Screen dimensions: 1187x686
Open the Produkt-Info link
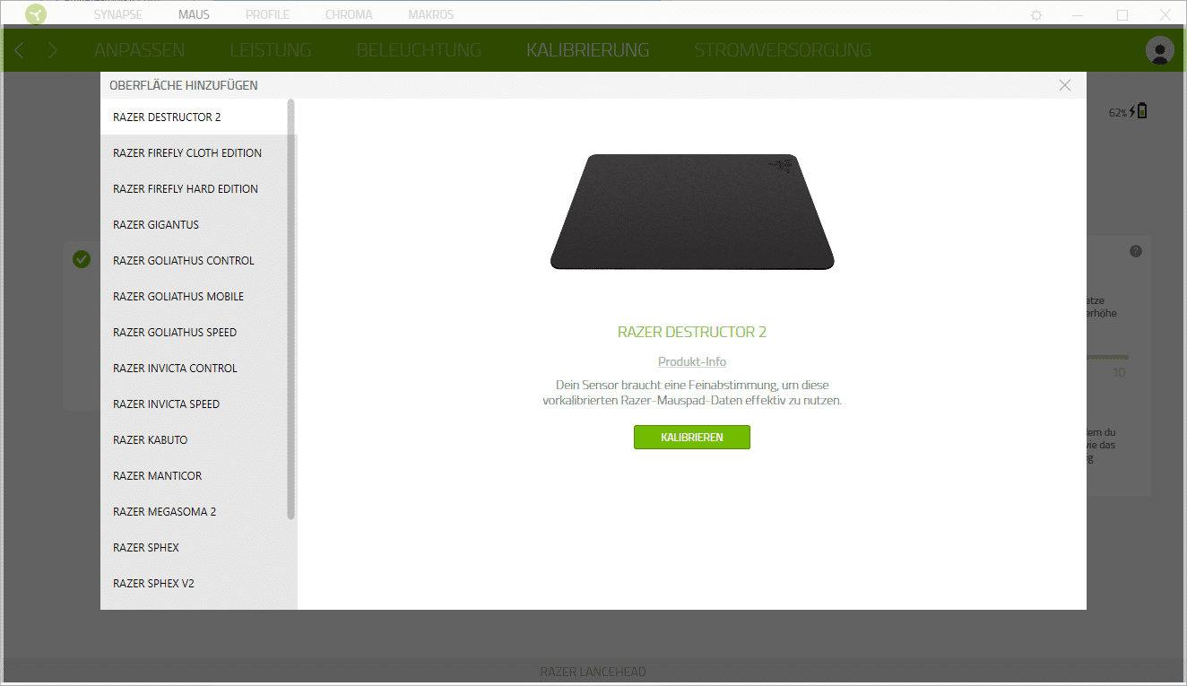coord(691,361)
